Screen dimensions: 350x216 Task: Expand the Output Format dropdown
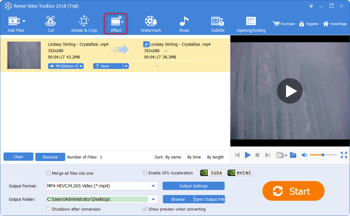click(153, 186)
